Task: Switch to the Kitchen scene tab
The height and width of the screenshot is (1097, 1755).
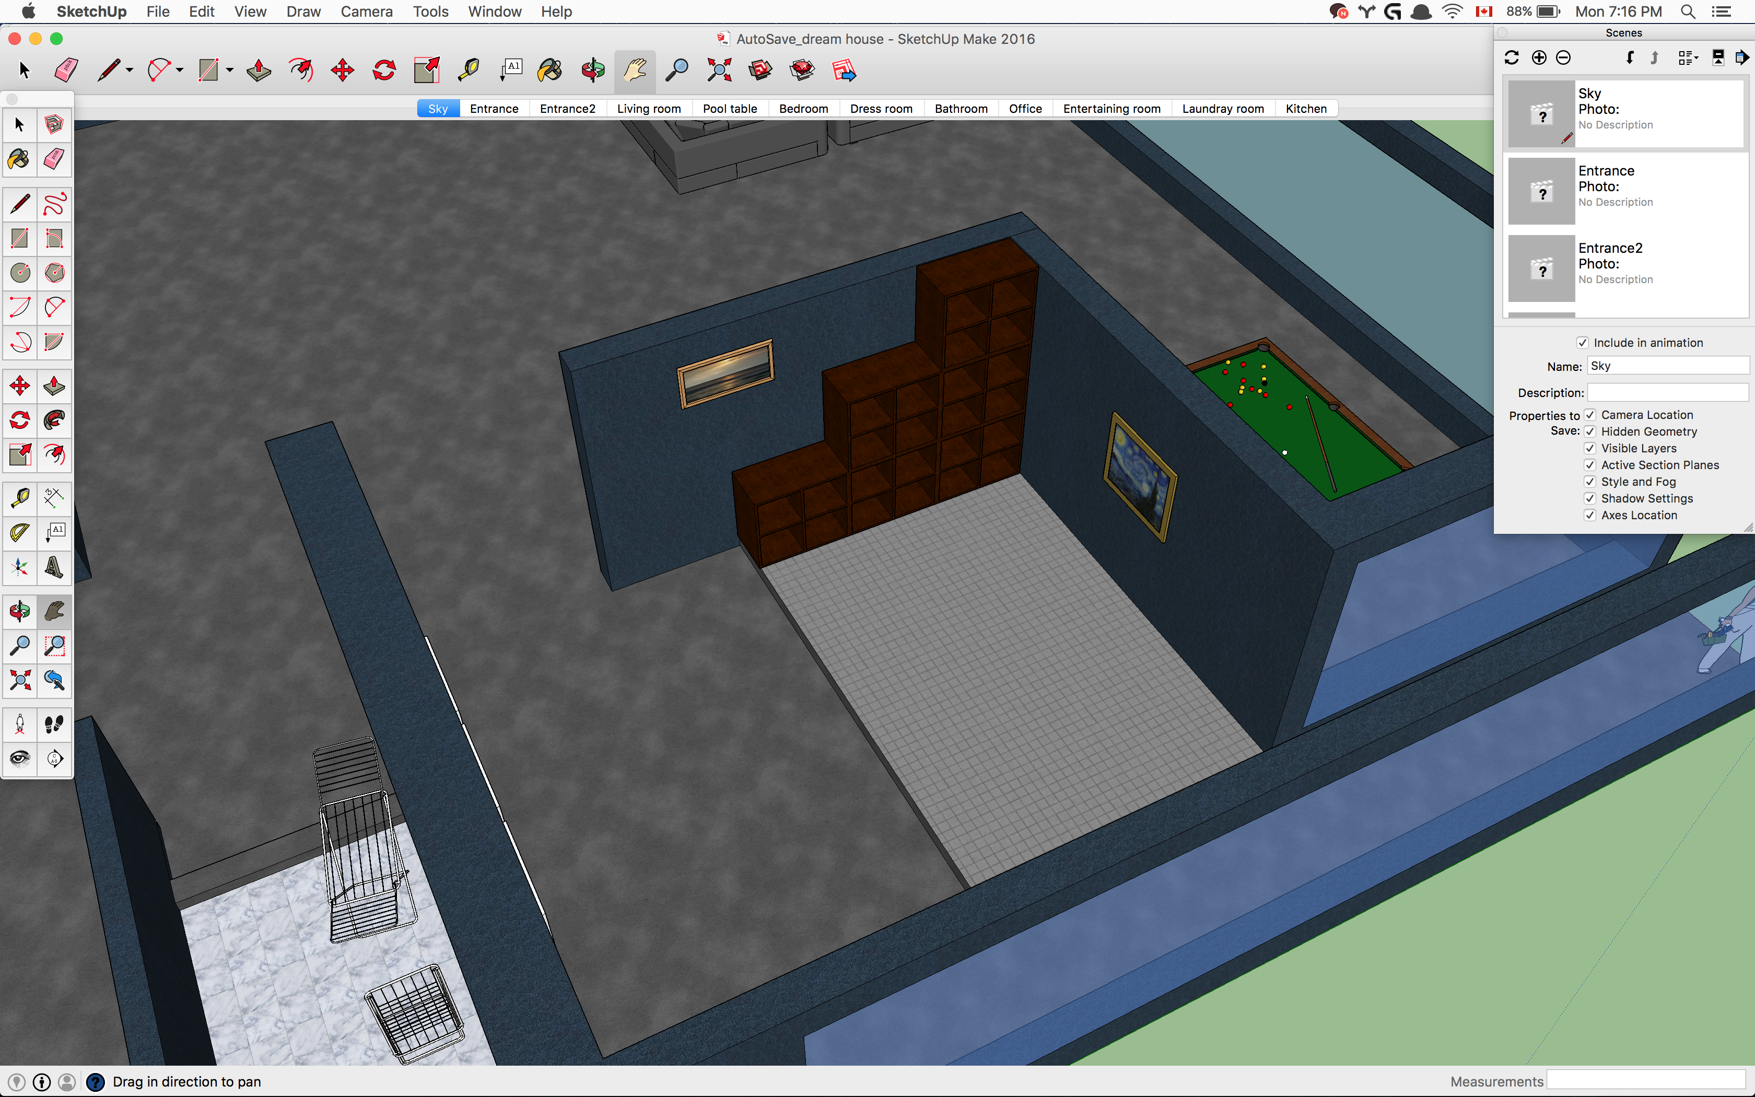Action: 1306,109
